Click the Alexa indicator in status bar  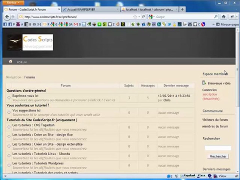pyautogui.click(x=201, y=176)
